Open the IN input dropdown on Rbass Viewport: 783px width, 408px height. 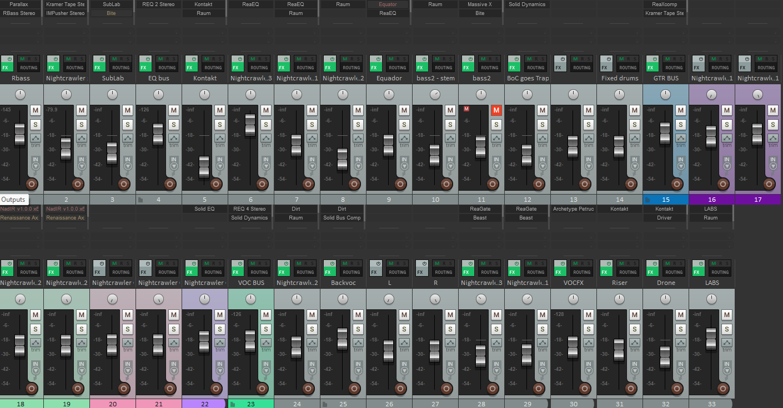click(x=36, y=163)
